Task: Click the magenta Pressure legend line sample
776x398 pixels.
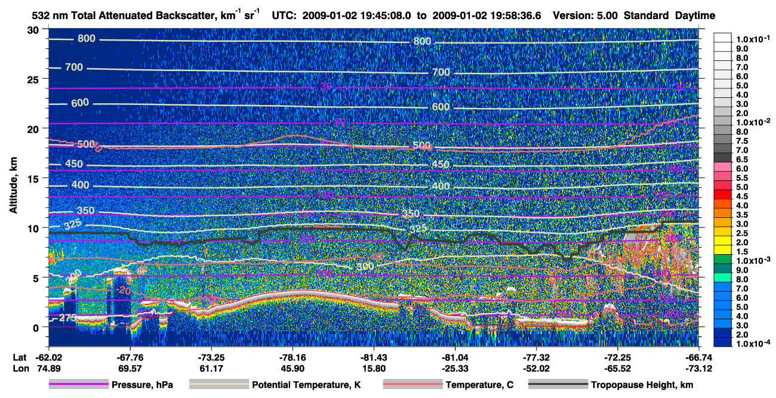Action: click(79, 385)
